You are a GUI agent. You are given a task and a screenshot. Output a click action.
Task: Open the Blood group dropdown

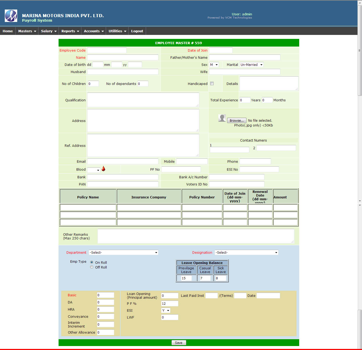pyautogui.click(x=94, y=170)
